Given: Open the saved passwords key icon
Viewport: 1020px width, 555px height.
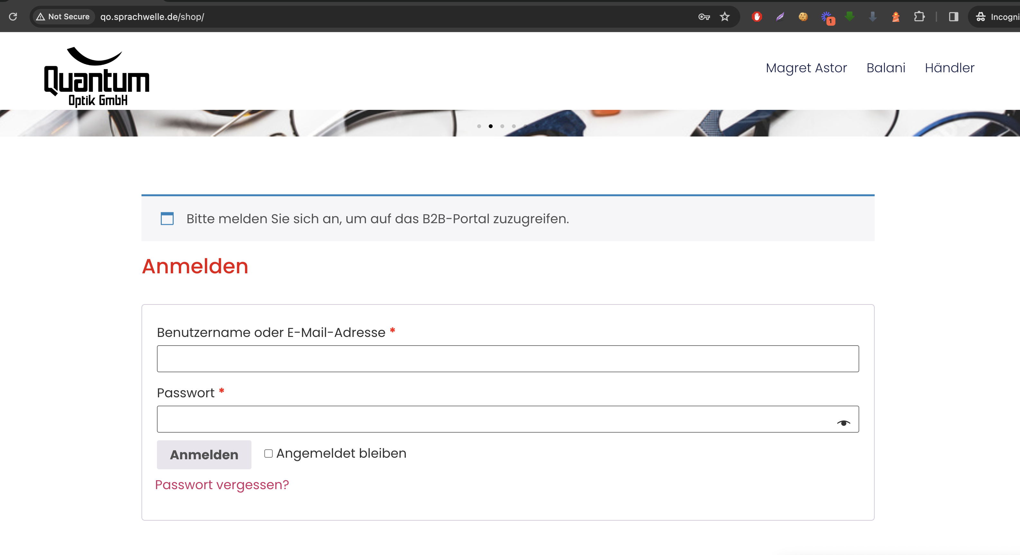Looking at the screenshot, I should [704, 17].
